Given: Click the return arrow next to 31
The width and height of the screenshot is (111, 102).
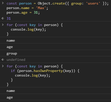Looking at the screenshot, I should pyautogui.click(x=3, y=18).
